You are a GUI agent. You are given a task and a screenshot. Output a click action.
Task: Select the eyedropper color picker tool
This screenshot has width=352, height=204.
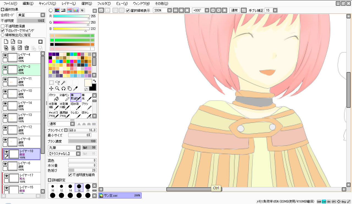[75, 88]
